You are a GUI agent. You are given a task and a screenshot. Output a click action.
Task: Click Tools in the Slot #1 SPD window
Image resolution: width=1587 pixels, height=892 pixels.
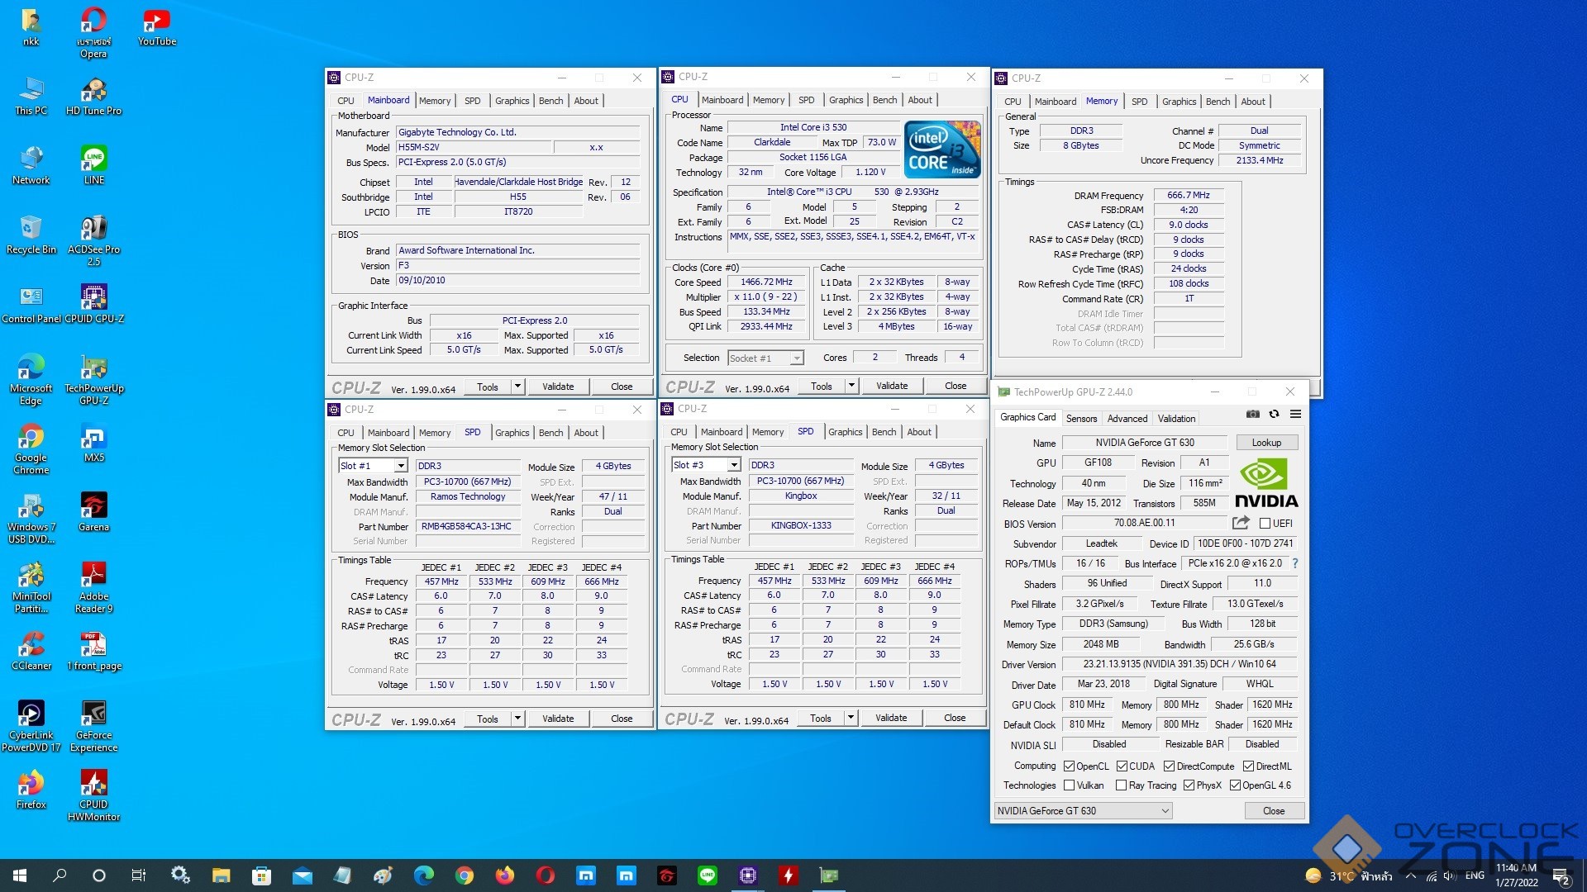488,719
